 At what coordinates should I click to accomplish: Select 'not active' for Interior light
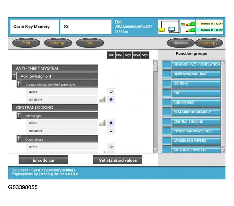pos(111,131)
